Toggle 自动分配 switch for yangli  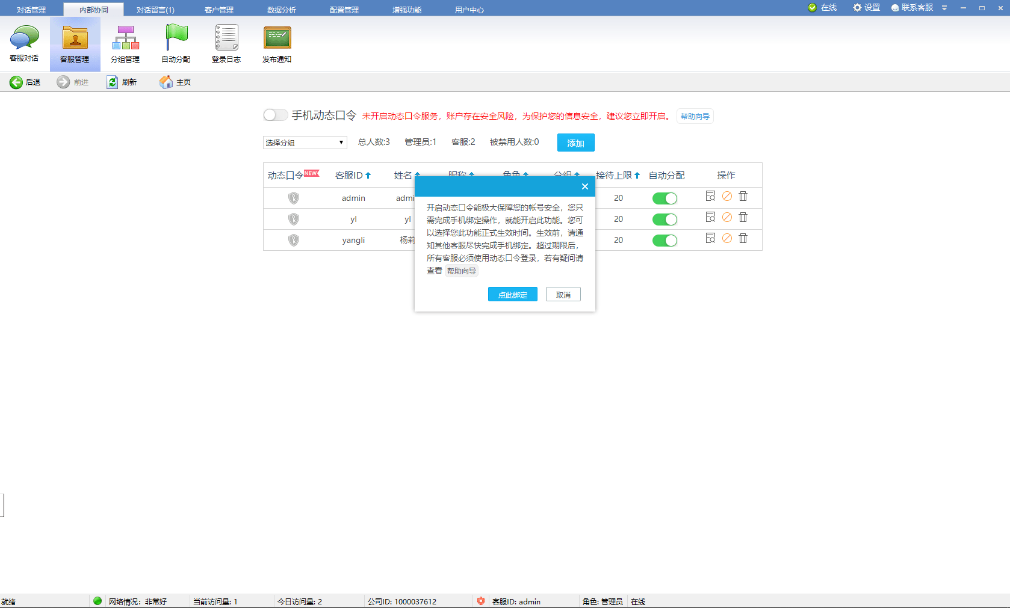click(665, 241)
